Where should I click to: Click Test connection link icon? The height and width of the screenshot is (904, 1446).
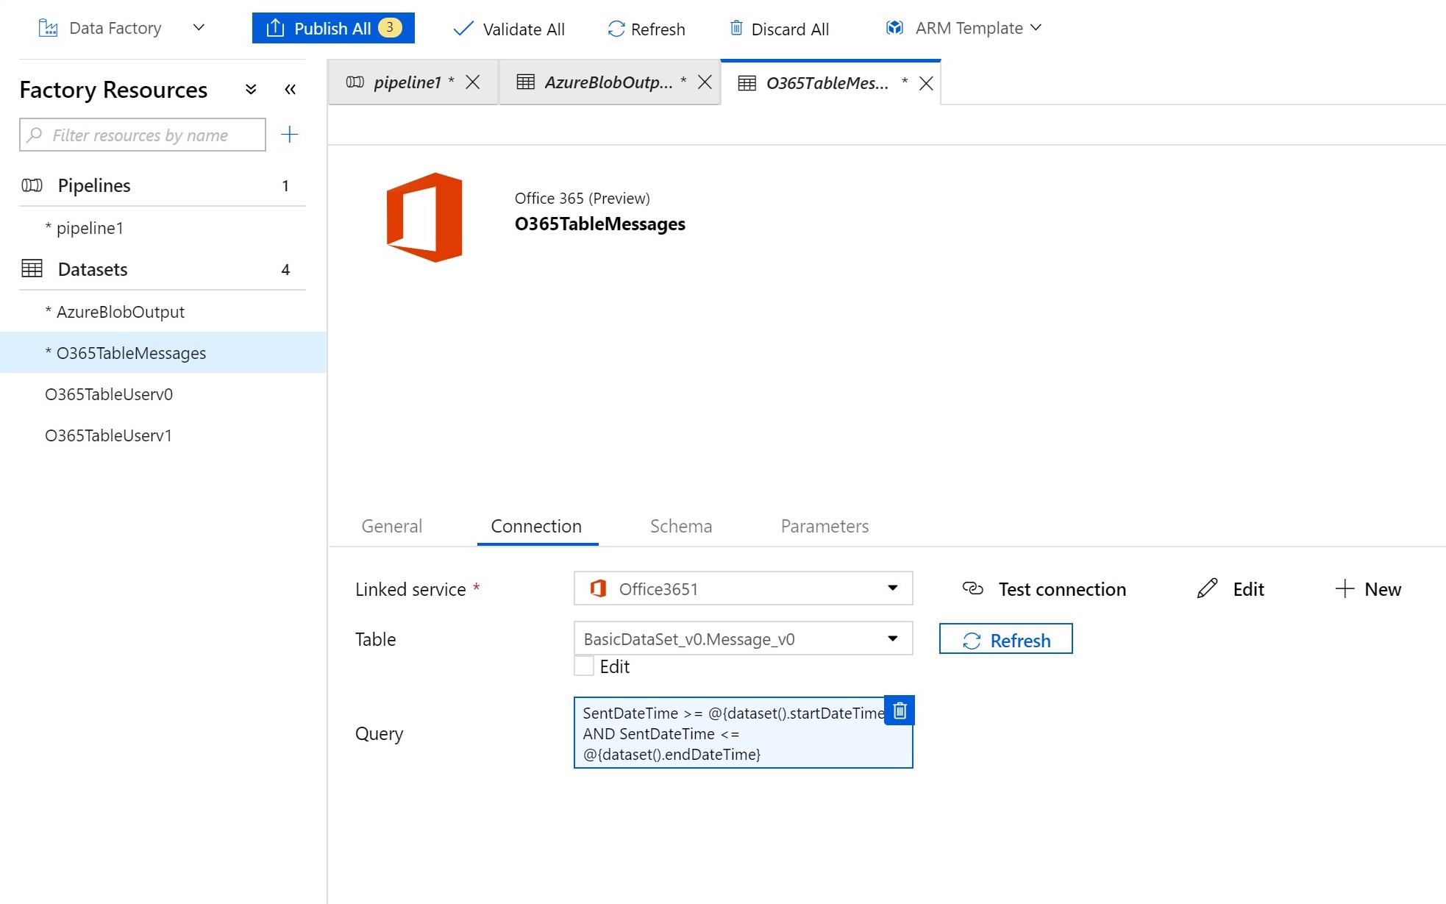(972, 588)
